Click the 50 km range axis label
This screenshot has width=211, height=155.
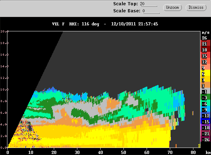click(x=123, y=153)
